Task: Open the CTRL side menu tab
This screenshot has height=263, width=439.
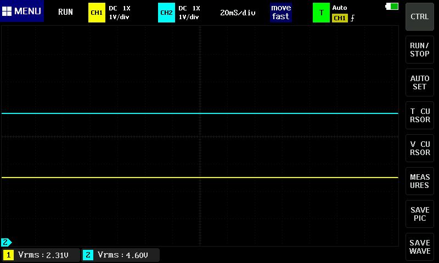Action: 420,16
